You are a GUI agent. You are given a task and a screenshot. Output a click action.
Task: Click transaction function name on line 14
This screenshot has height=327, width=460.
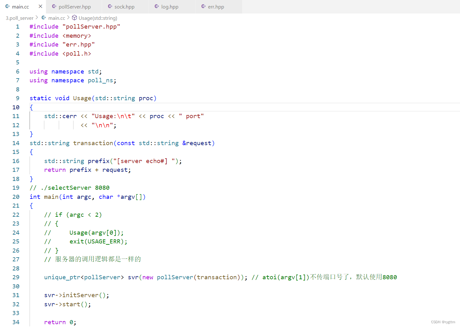(x=93, y=143)
